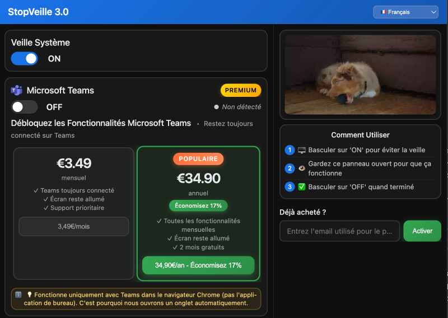
Task: Open the Français language dropdown
Action: click(405, 12)
